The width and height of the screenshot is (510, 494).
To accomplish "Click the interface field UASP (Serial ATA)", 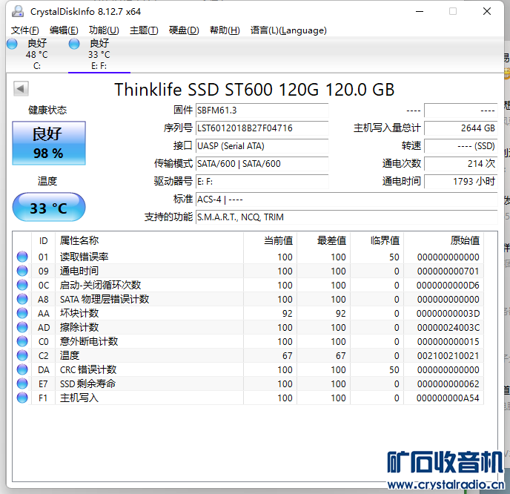I will click(x=262, y=146).
